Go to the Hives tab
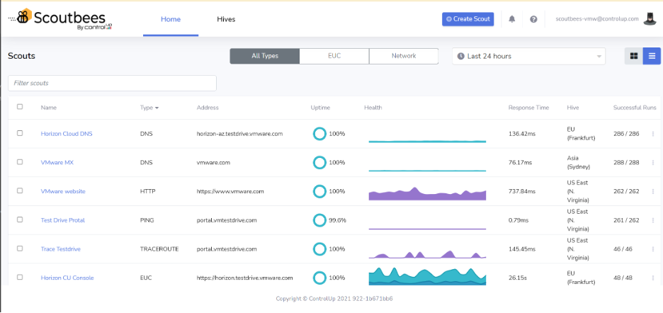Image resolution: width=663 pixels, height=313 pixels. point(226,19)
